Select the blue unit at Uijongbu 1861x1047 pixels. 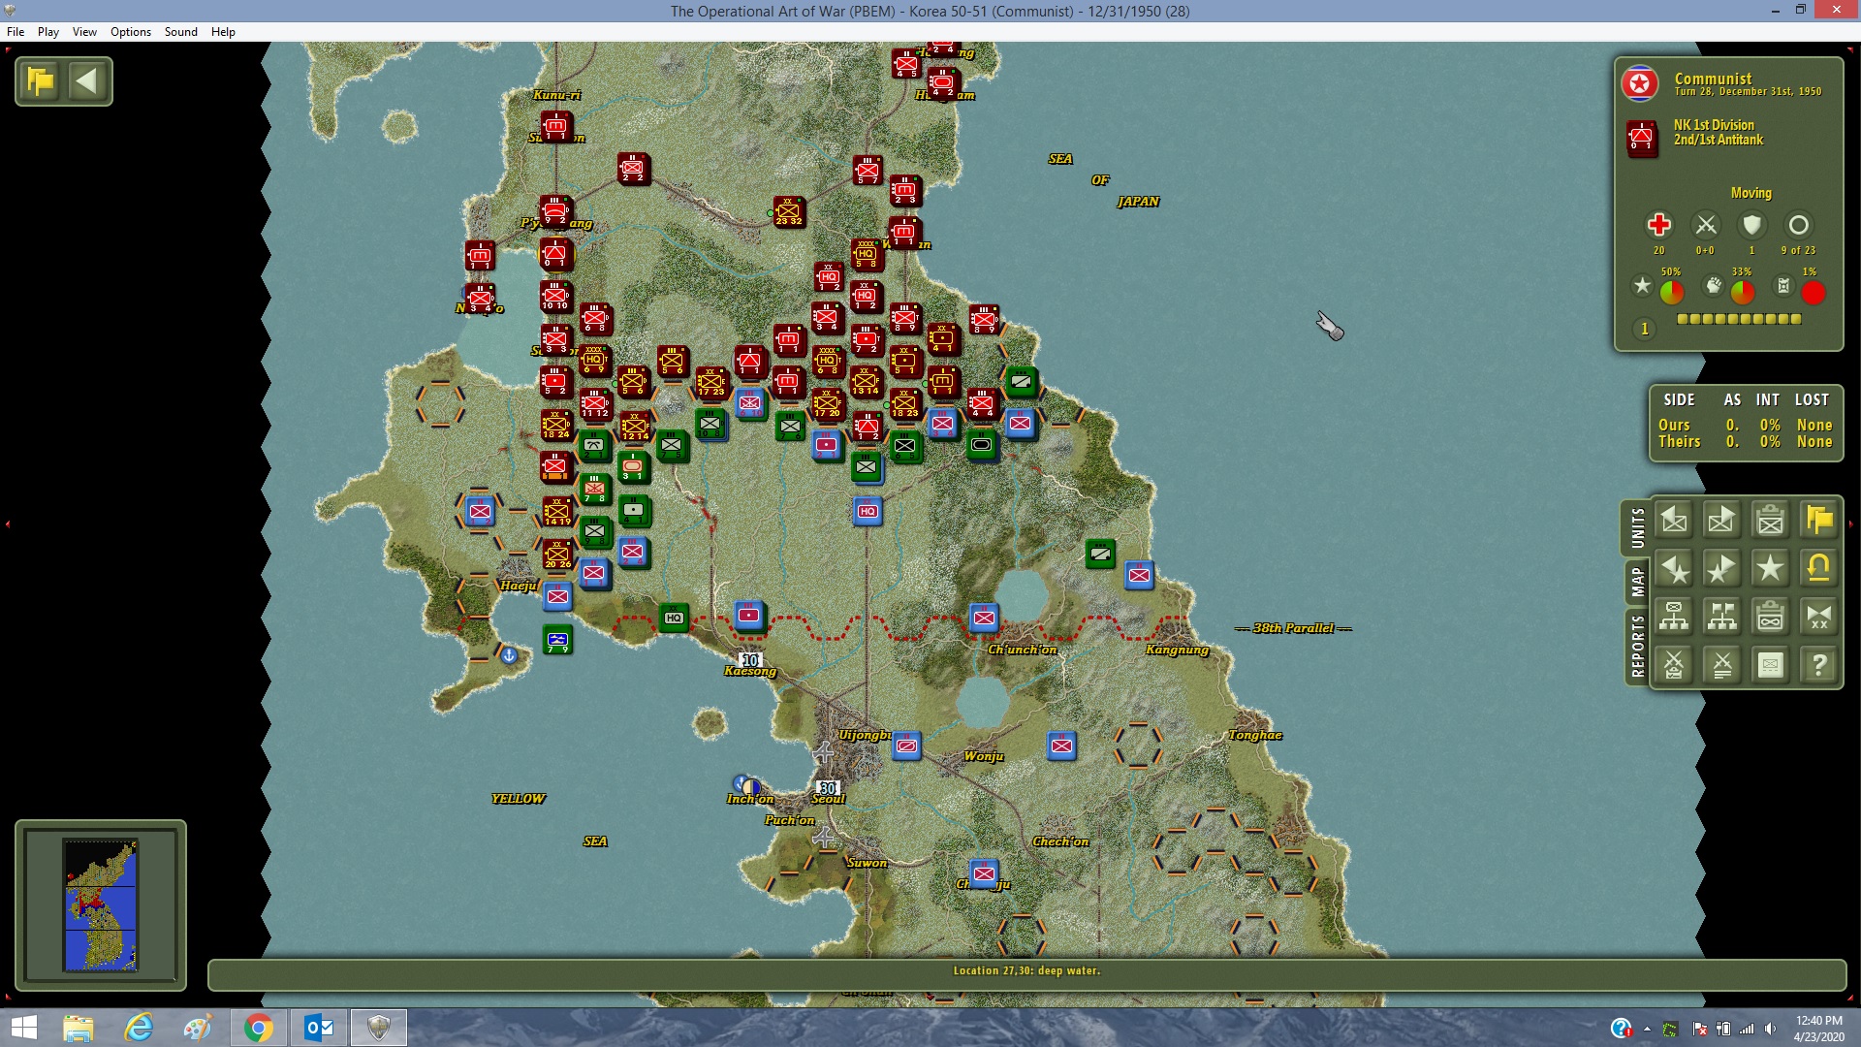(906, 746)
